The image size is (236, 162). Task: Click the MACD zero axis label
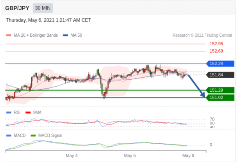(x=211, y=145)
